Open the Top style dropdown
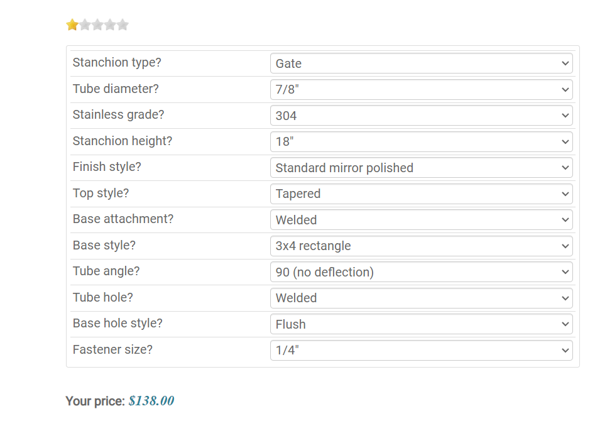The height and width of the screenshot is (421, 595). point(421,194)
